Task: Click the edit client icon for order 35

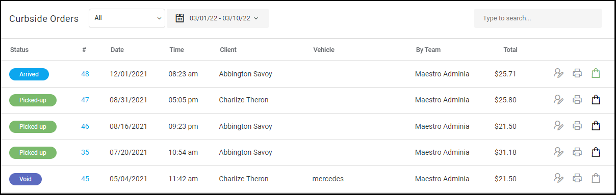Action: (x=558, y=152)
